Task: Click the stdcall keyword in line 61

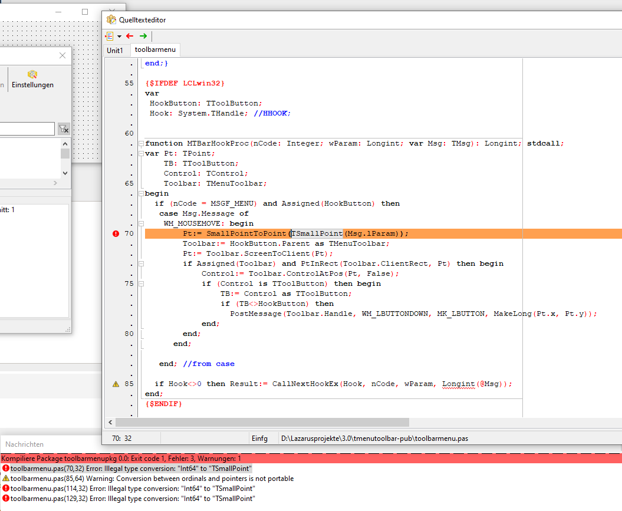Action: [543, 143]
